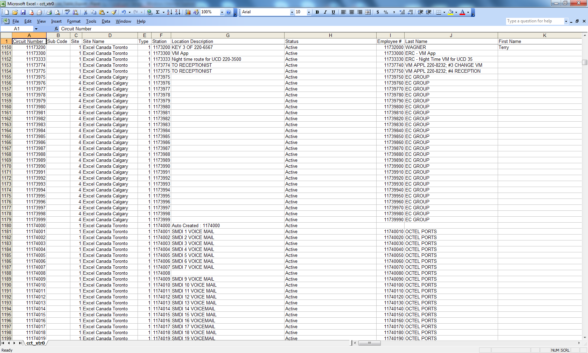Open the Fill Color dropdown arrow
The height and width of the screenshot is (353, 588).
456,12
